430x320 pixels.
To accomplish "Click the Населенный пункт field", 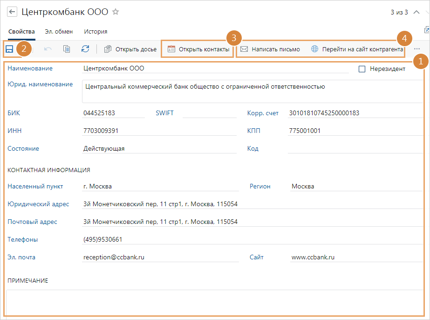I will 159,187.
